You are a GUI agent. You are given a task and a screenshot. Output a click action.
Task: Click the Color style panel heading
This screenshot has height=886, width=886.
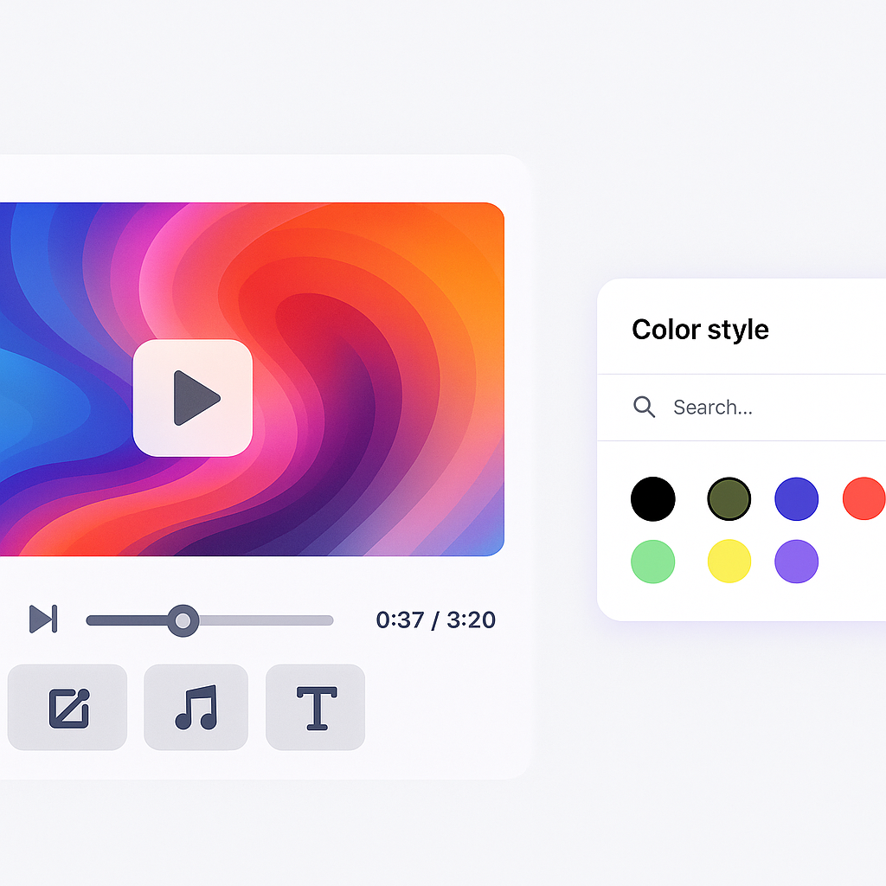700,330
